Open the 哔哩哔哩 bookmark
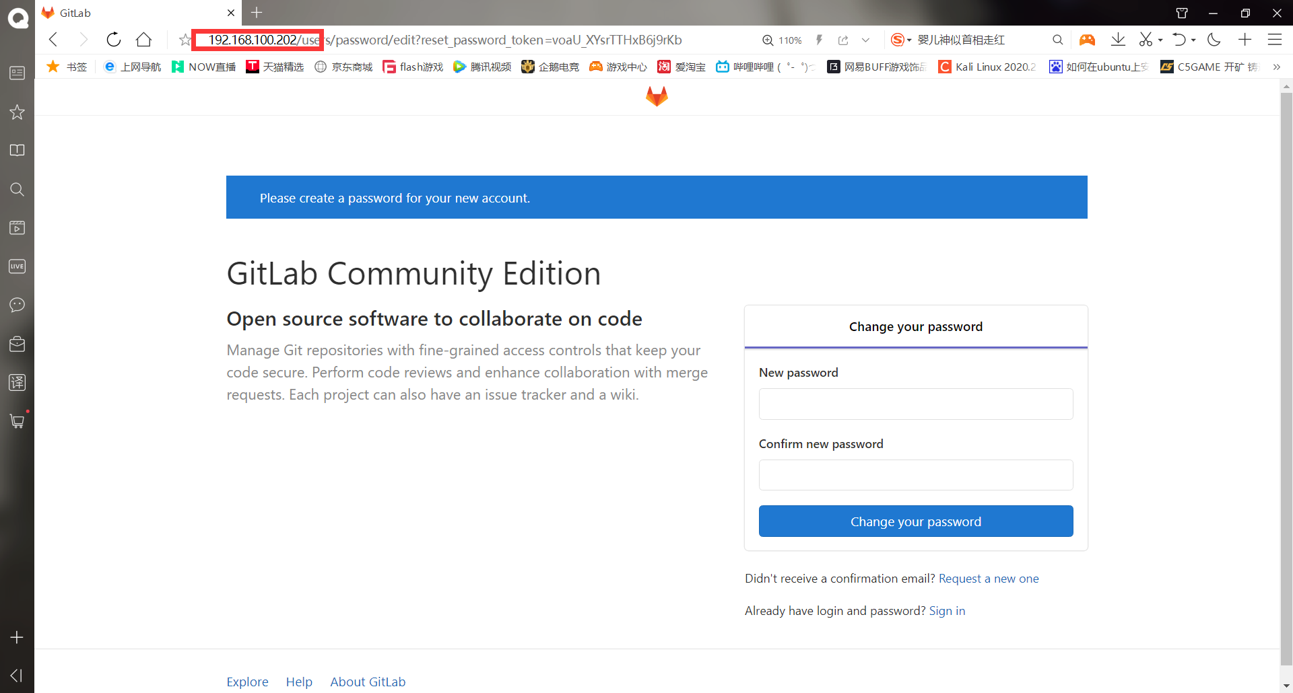 click(x=765, y=67)
